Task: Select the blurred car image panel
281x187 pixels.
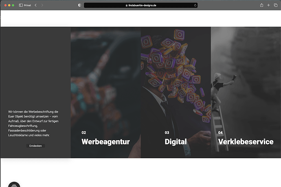Action: click(x=106, y=92)
